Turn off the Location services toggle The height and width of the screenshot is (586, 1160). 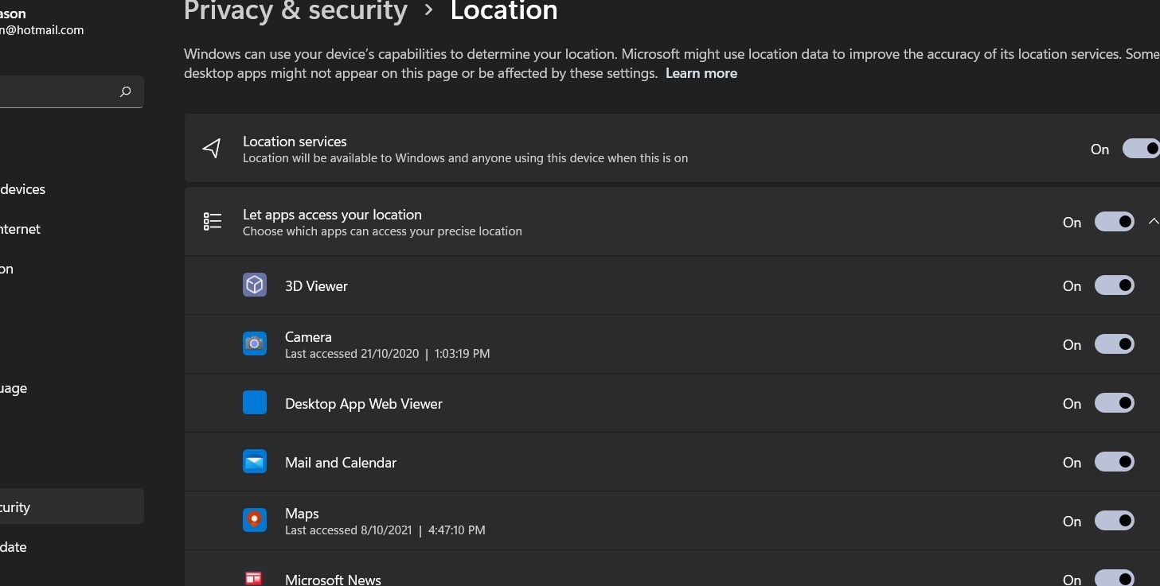coord(1141,149)
